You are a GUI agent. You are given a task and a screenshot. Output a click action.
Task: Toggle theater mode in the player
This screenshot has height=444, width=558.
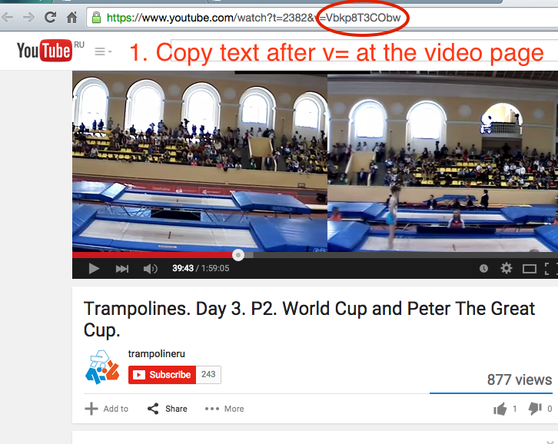(x=529, y=269)
